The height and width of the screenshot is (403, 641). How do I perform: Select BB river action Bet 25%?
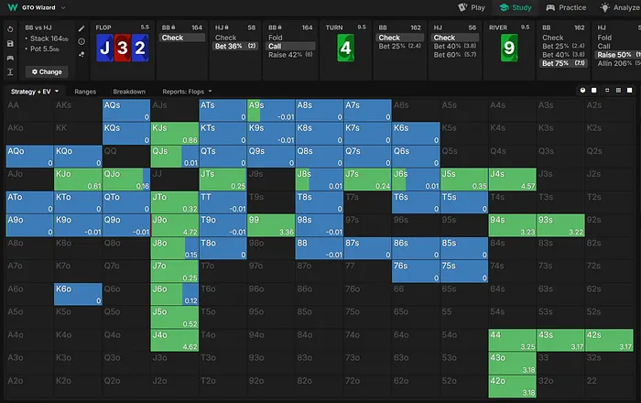(560, 45)
